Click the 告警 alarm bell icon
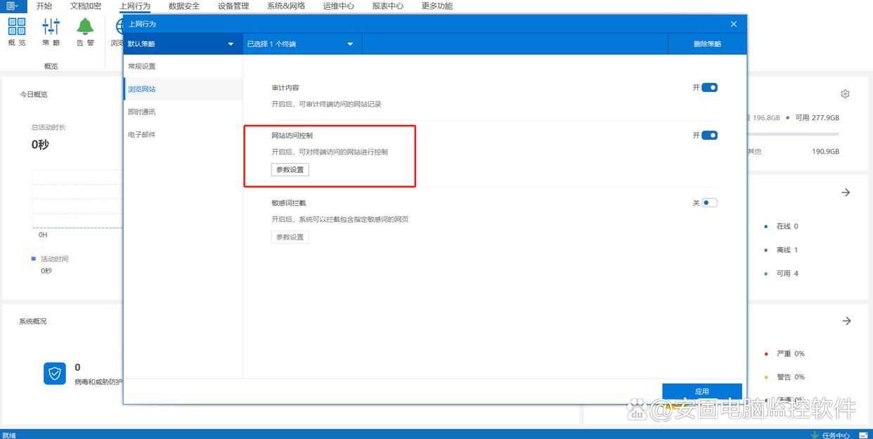The width and height of the screenshot is (873, 439). pos(85,27)
